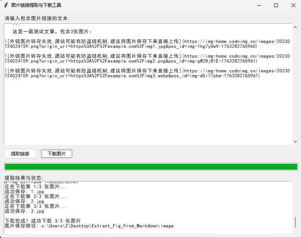Click the line 正在下载第 3/3 张图片

pyautogui.click(x=36, y=206)
